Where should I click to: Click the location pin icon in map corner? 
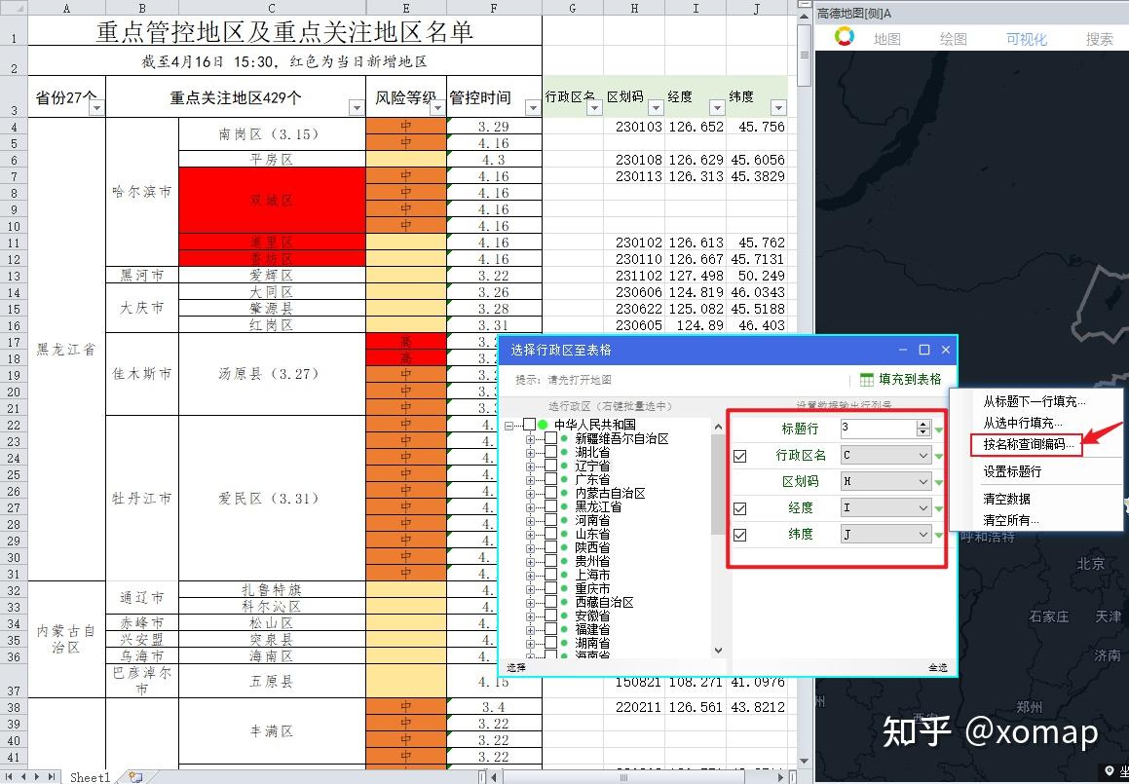(1110, 772)
